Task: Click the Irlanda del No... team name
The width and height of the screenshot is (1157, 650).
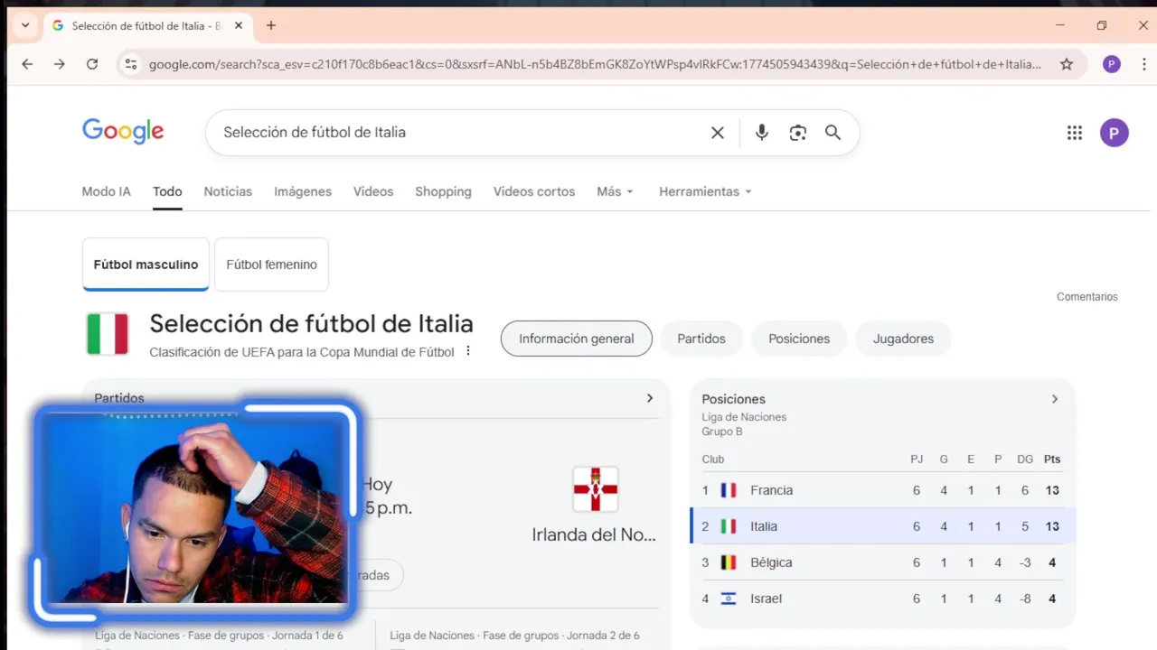Action: click(x=594, y=534)
